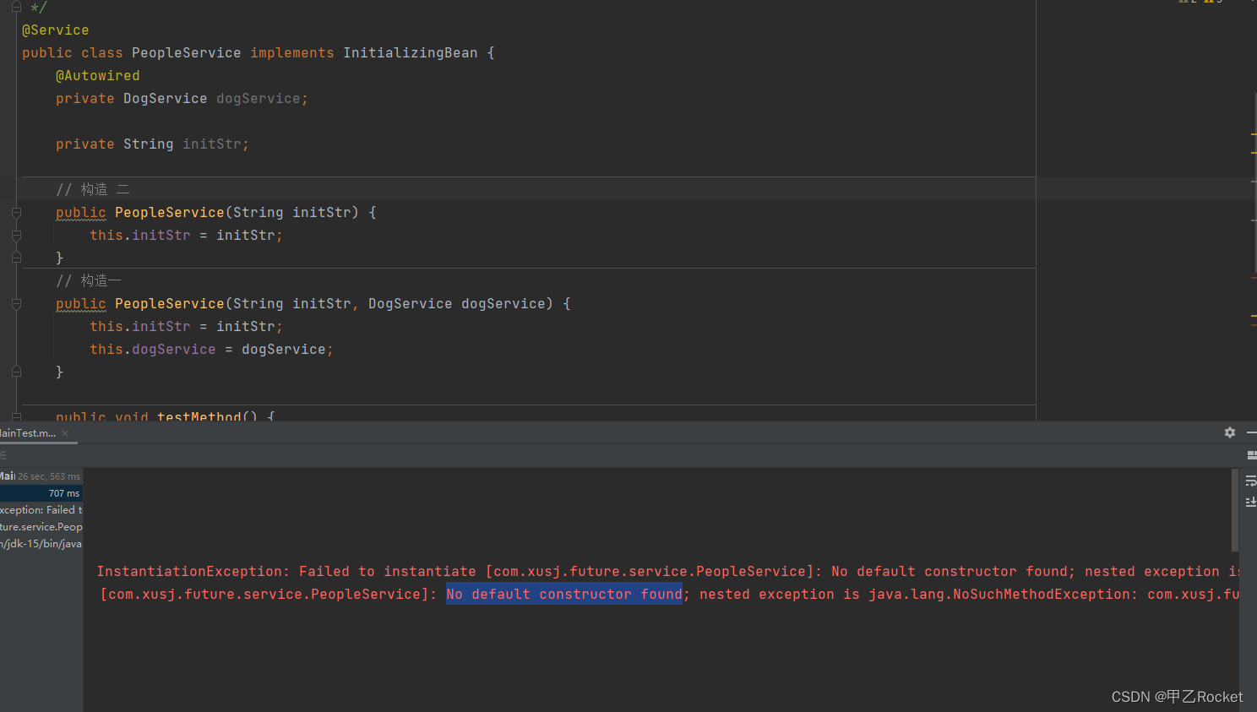Collapse single-arg PeopleService constructor fold

click(16, 213)
